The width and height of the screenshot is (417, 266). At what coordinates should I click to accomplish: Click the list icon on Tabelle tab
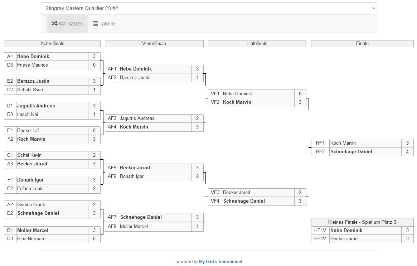coord(96,24)
